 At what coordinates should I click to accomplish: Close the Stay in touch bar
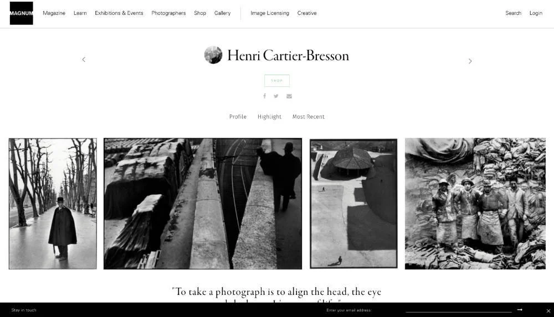pyautogui.click(x=548, y=311)
